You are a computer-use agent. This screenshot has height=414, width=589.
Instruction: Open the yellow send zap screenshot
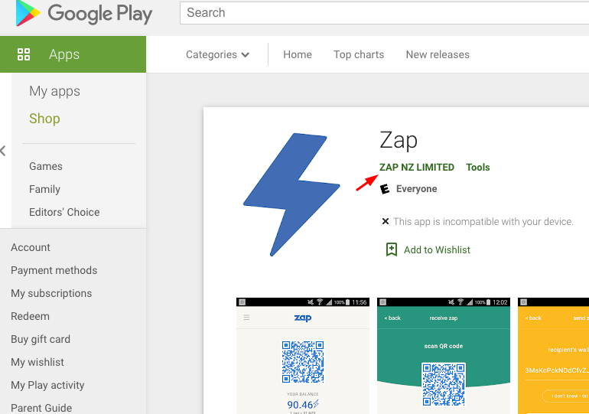point(553,356)
